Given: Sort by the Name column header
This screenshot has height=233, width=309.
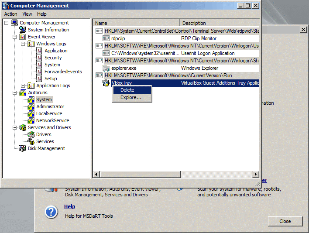Looking at the screenshot, I should (x=136, y=23).
